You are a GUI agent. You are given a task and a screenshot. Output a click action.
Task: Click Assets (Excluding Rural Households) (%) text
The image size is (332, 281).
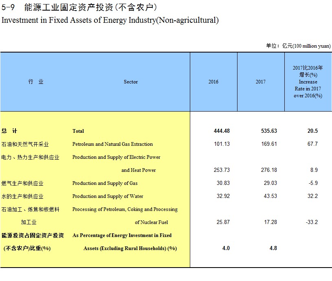(x=130, y=248)
